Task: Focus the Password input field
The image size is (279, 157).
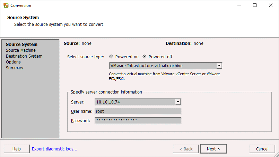Action: click(138, 120)
